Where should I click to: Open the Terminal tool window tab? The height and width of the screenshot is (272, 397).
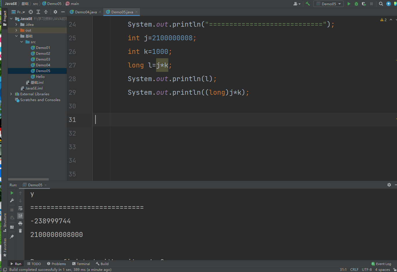(81, 264)
